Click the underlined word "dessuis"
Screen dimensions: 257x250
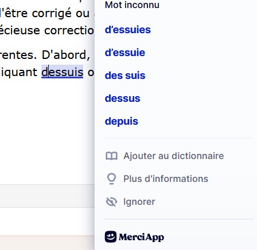(63, 72)
